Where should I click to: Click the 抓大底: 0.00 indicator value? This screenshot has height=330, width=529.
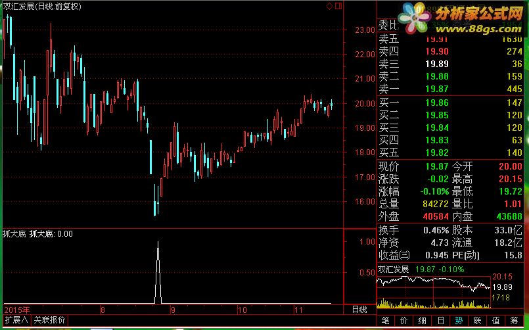tap(51, 234)
